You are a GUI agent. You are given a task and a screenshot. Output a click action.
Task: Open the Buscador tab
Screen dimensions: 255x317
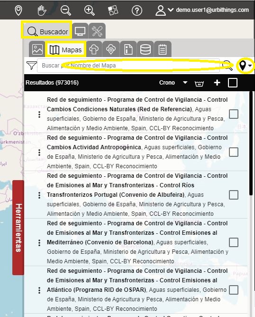coord(47,31)
